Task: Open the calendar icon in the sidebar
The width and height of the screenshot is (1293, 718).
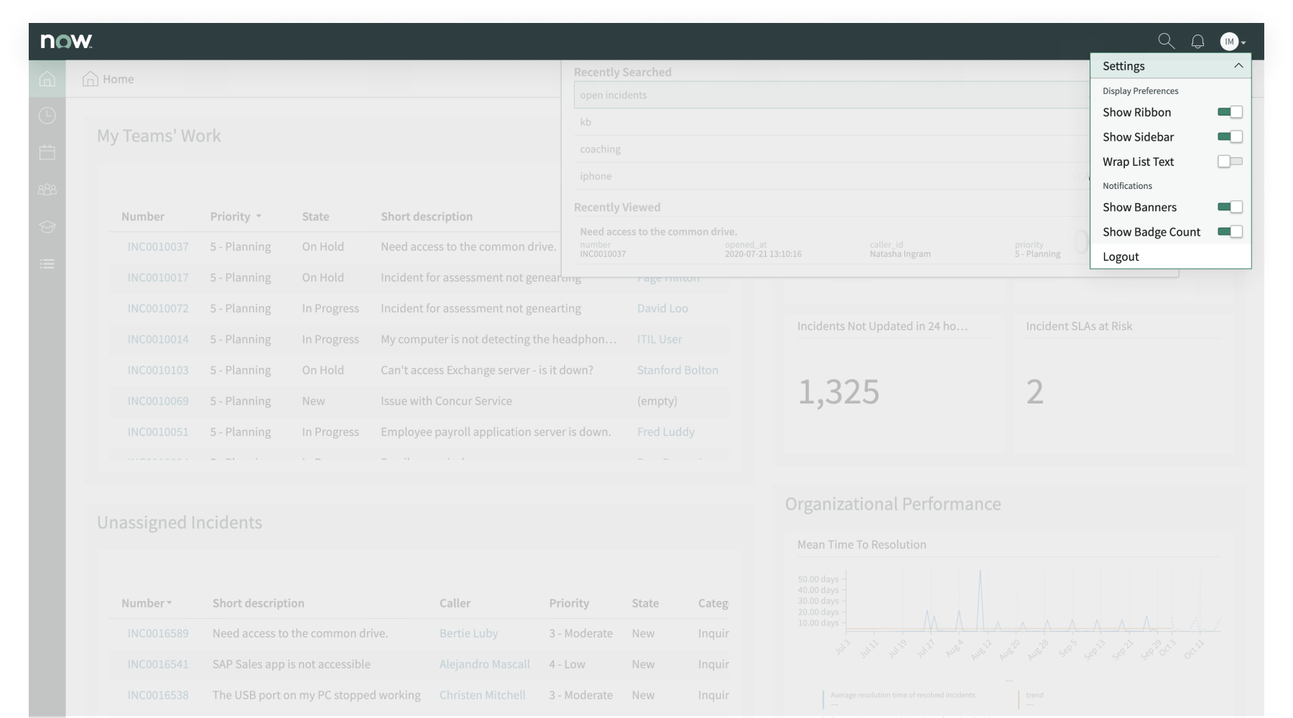Action: pos(47,152)
